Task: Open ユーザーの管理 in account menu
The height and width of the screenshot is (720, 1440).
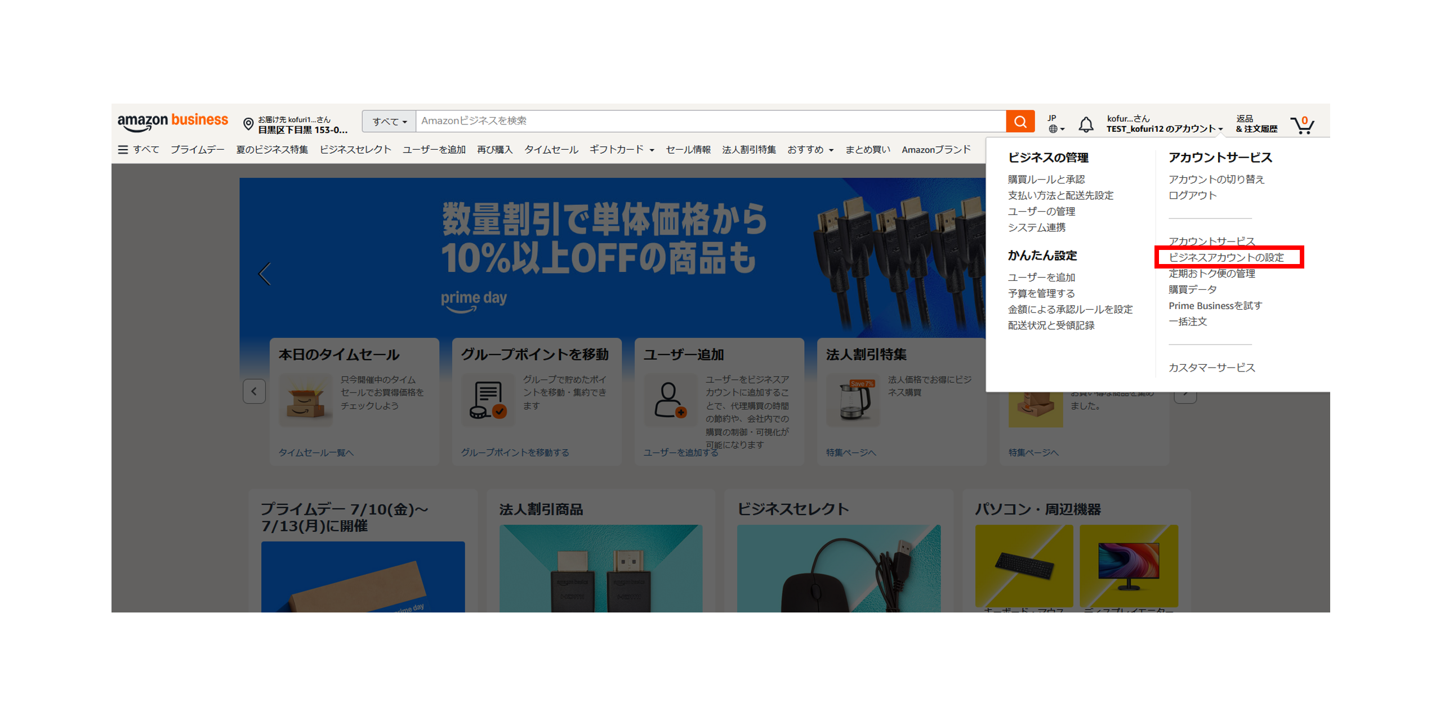Action: pyautogui.click(x=1041, y=211)
